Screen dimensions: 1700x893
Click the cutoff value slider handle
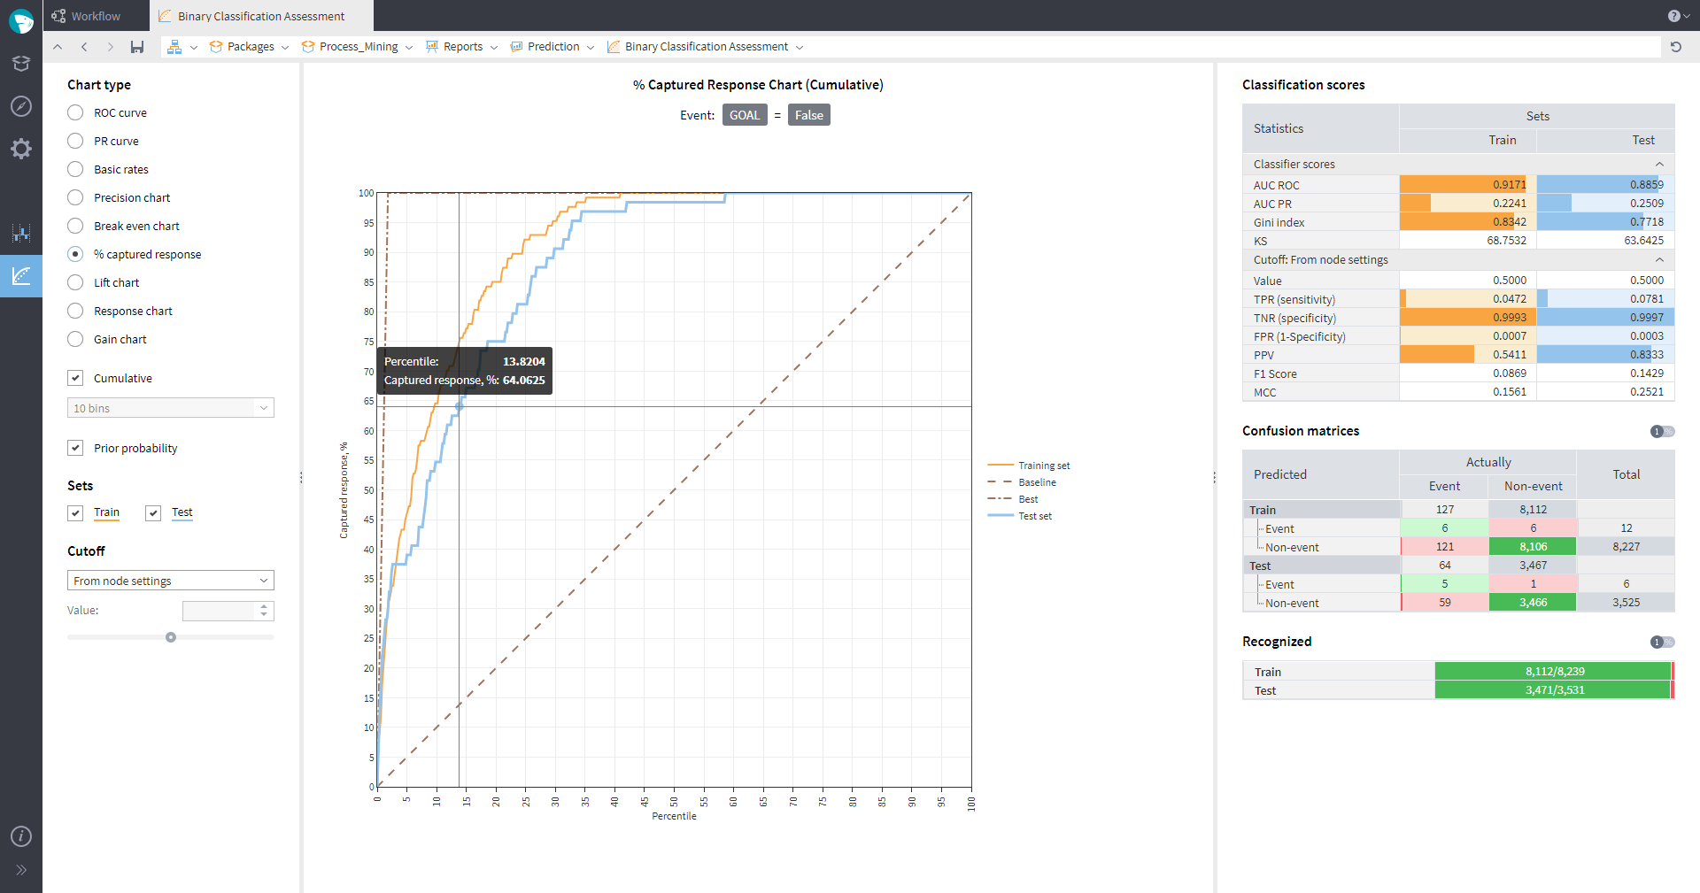[171, 637]
